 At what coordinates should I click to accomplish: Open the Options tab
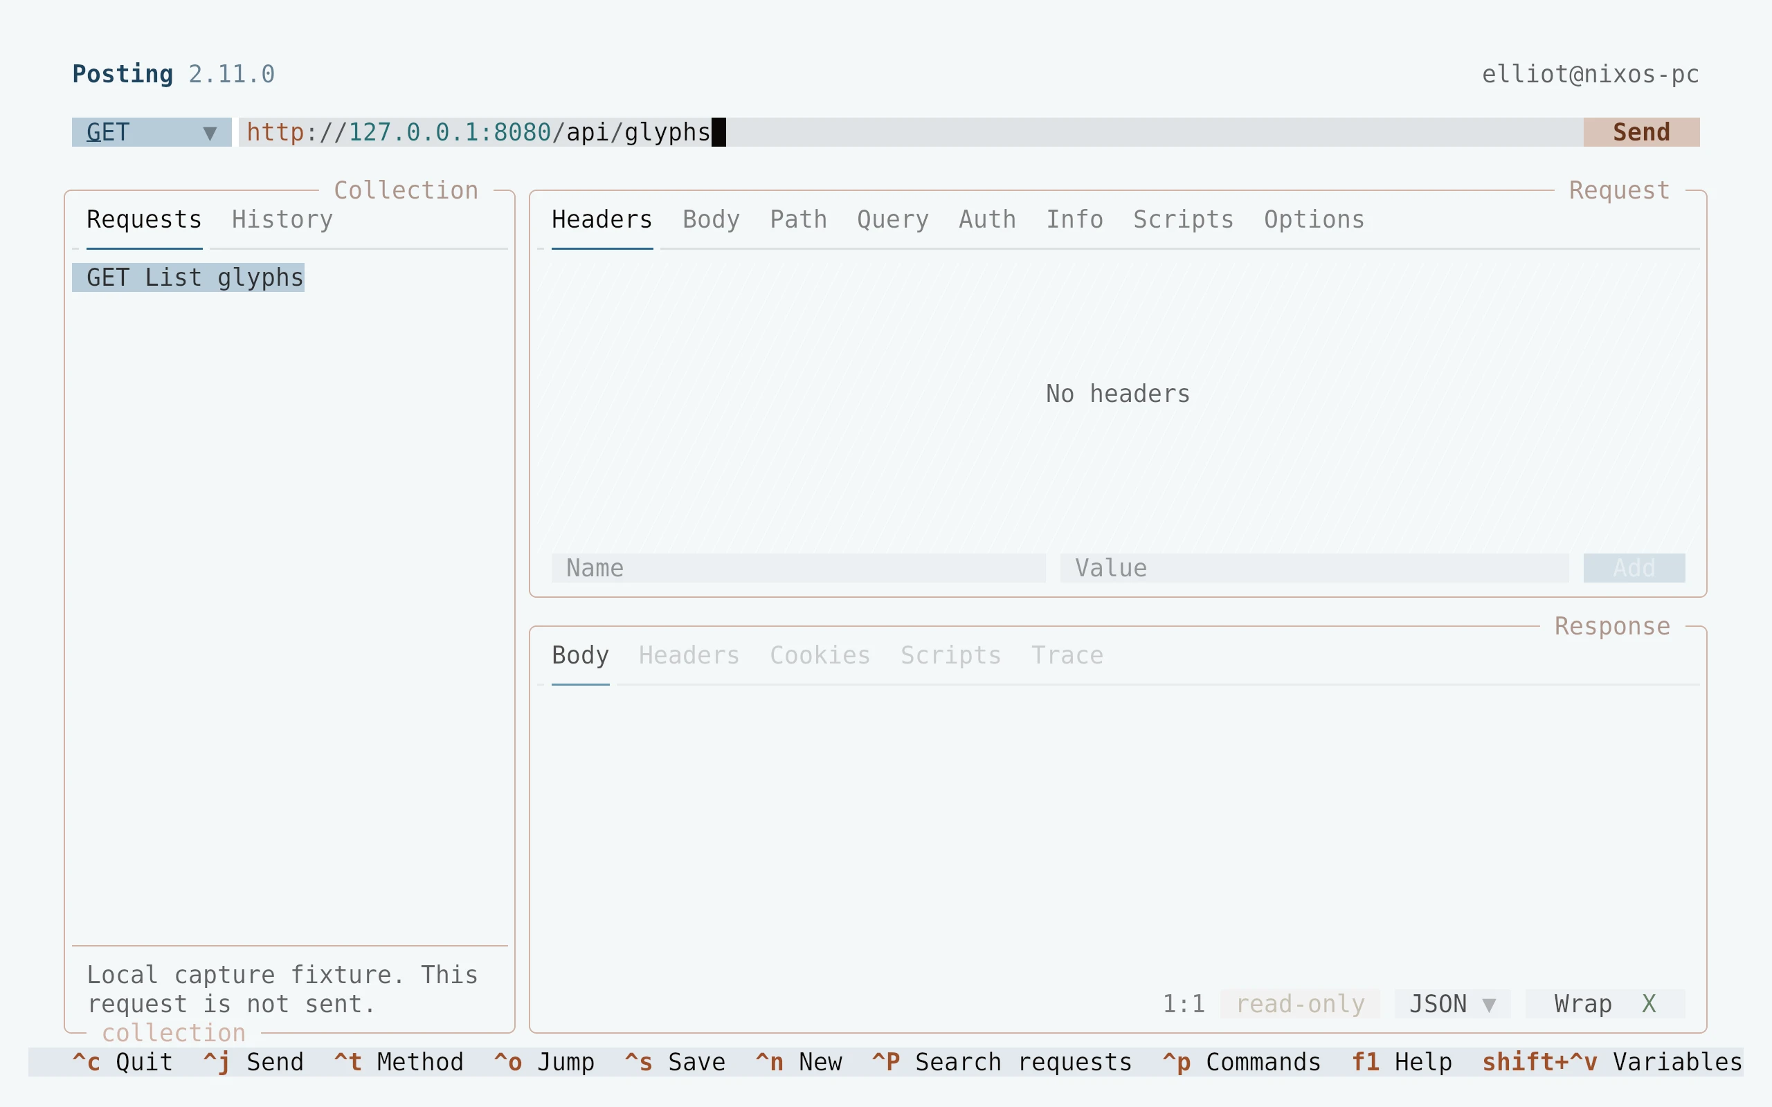pyautogui.click(x=1314, y=219)
